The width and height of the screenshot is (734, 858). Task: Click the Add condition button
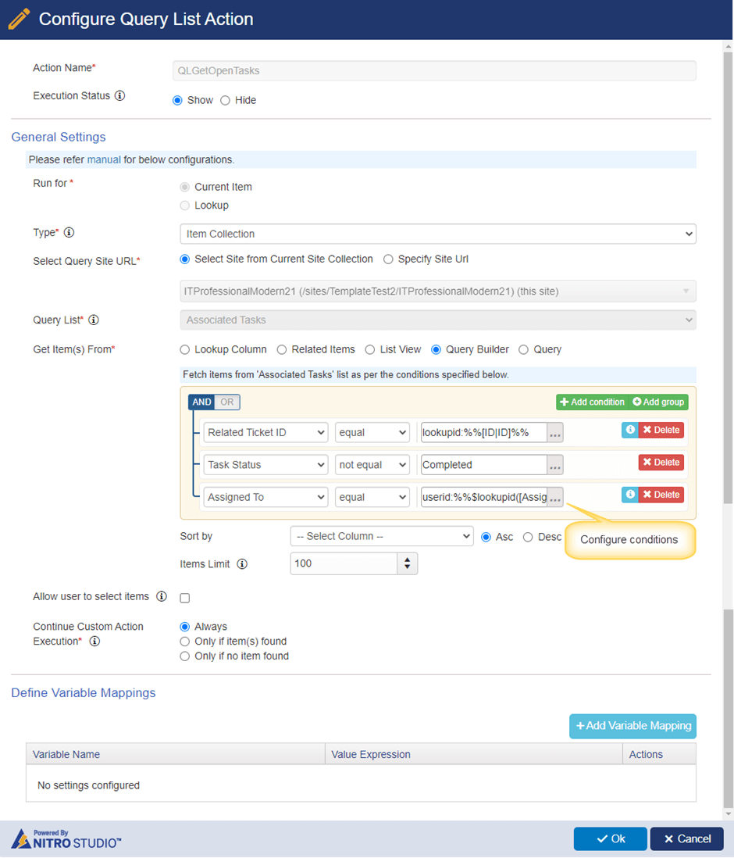point(592,402)
